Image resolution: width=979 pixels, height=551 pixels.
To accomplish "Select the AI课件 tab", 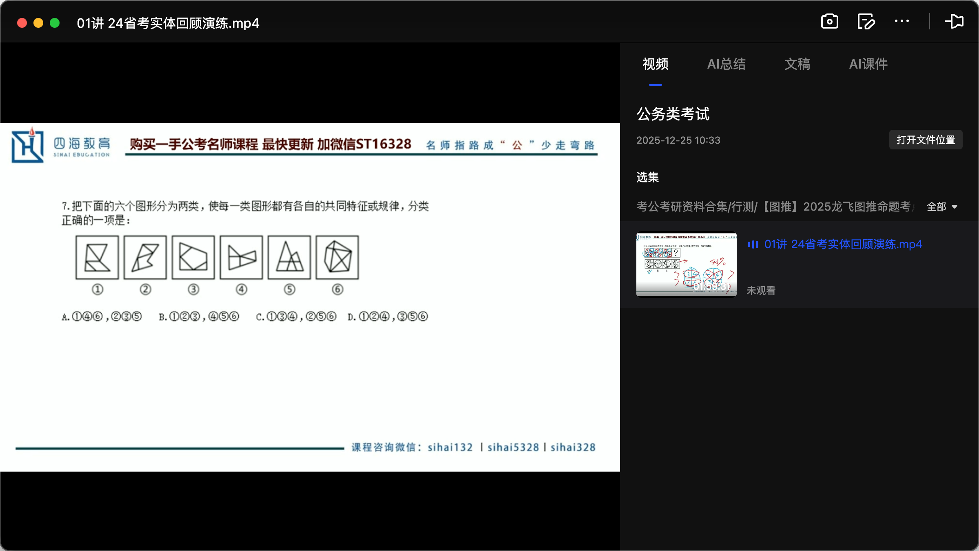I will pyautogui.click(x=868, y=64).
